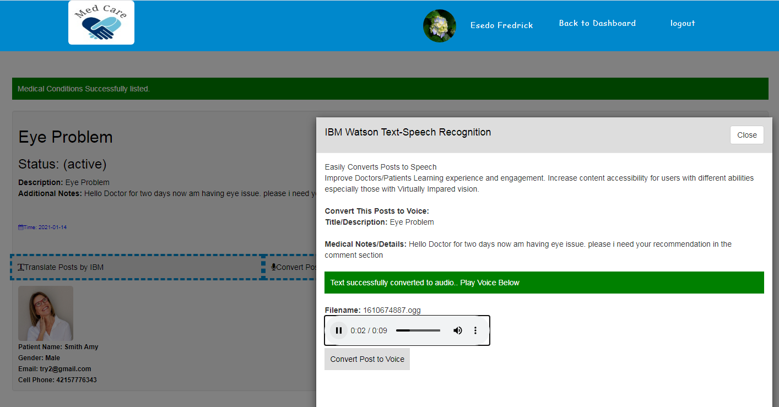Select Time: 2021-01-14 text
Image resolution: width=779 pixels, height=407 pixels.
45,227
